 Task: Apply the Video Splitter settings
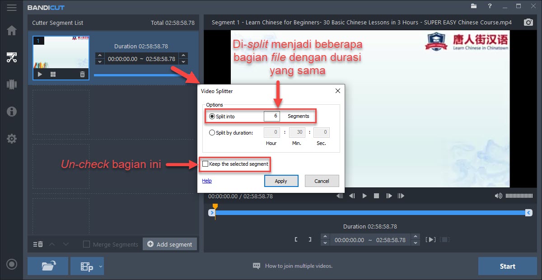point(281,181)
